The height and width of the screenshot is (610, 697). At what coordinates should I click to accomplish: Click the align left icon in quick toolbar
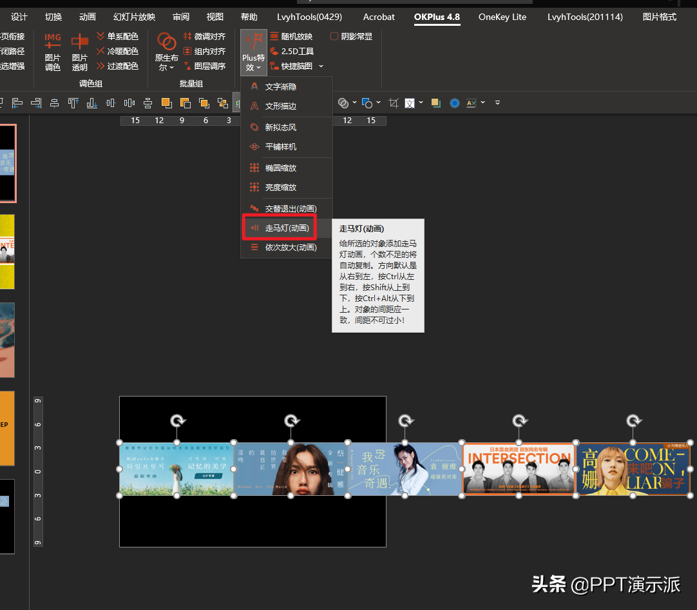17,103
